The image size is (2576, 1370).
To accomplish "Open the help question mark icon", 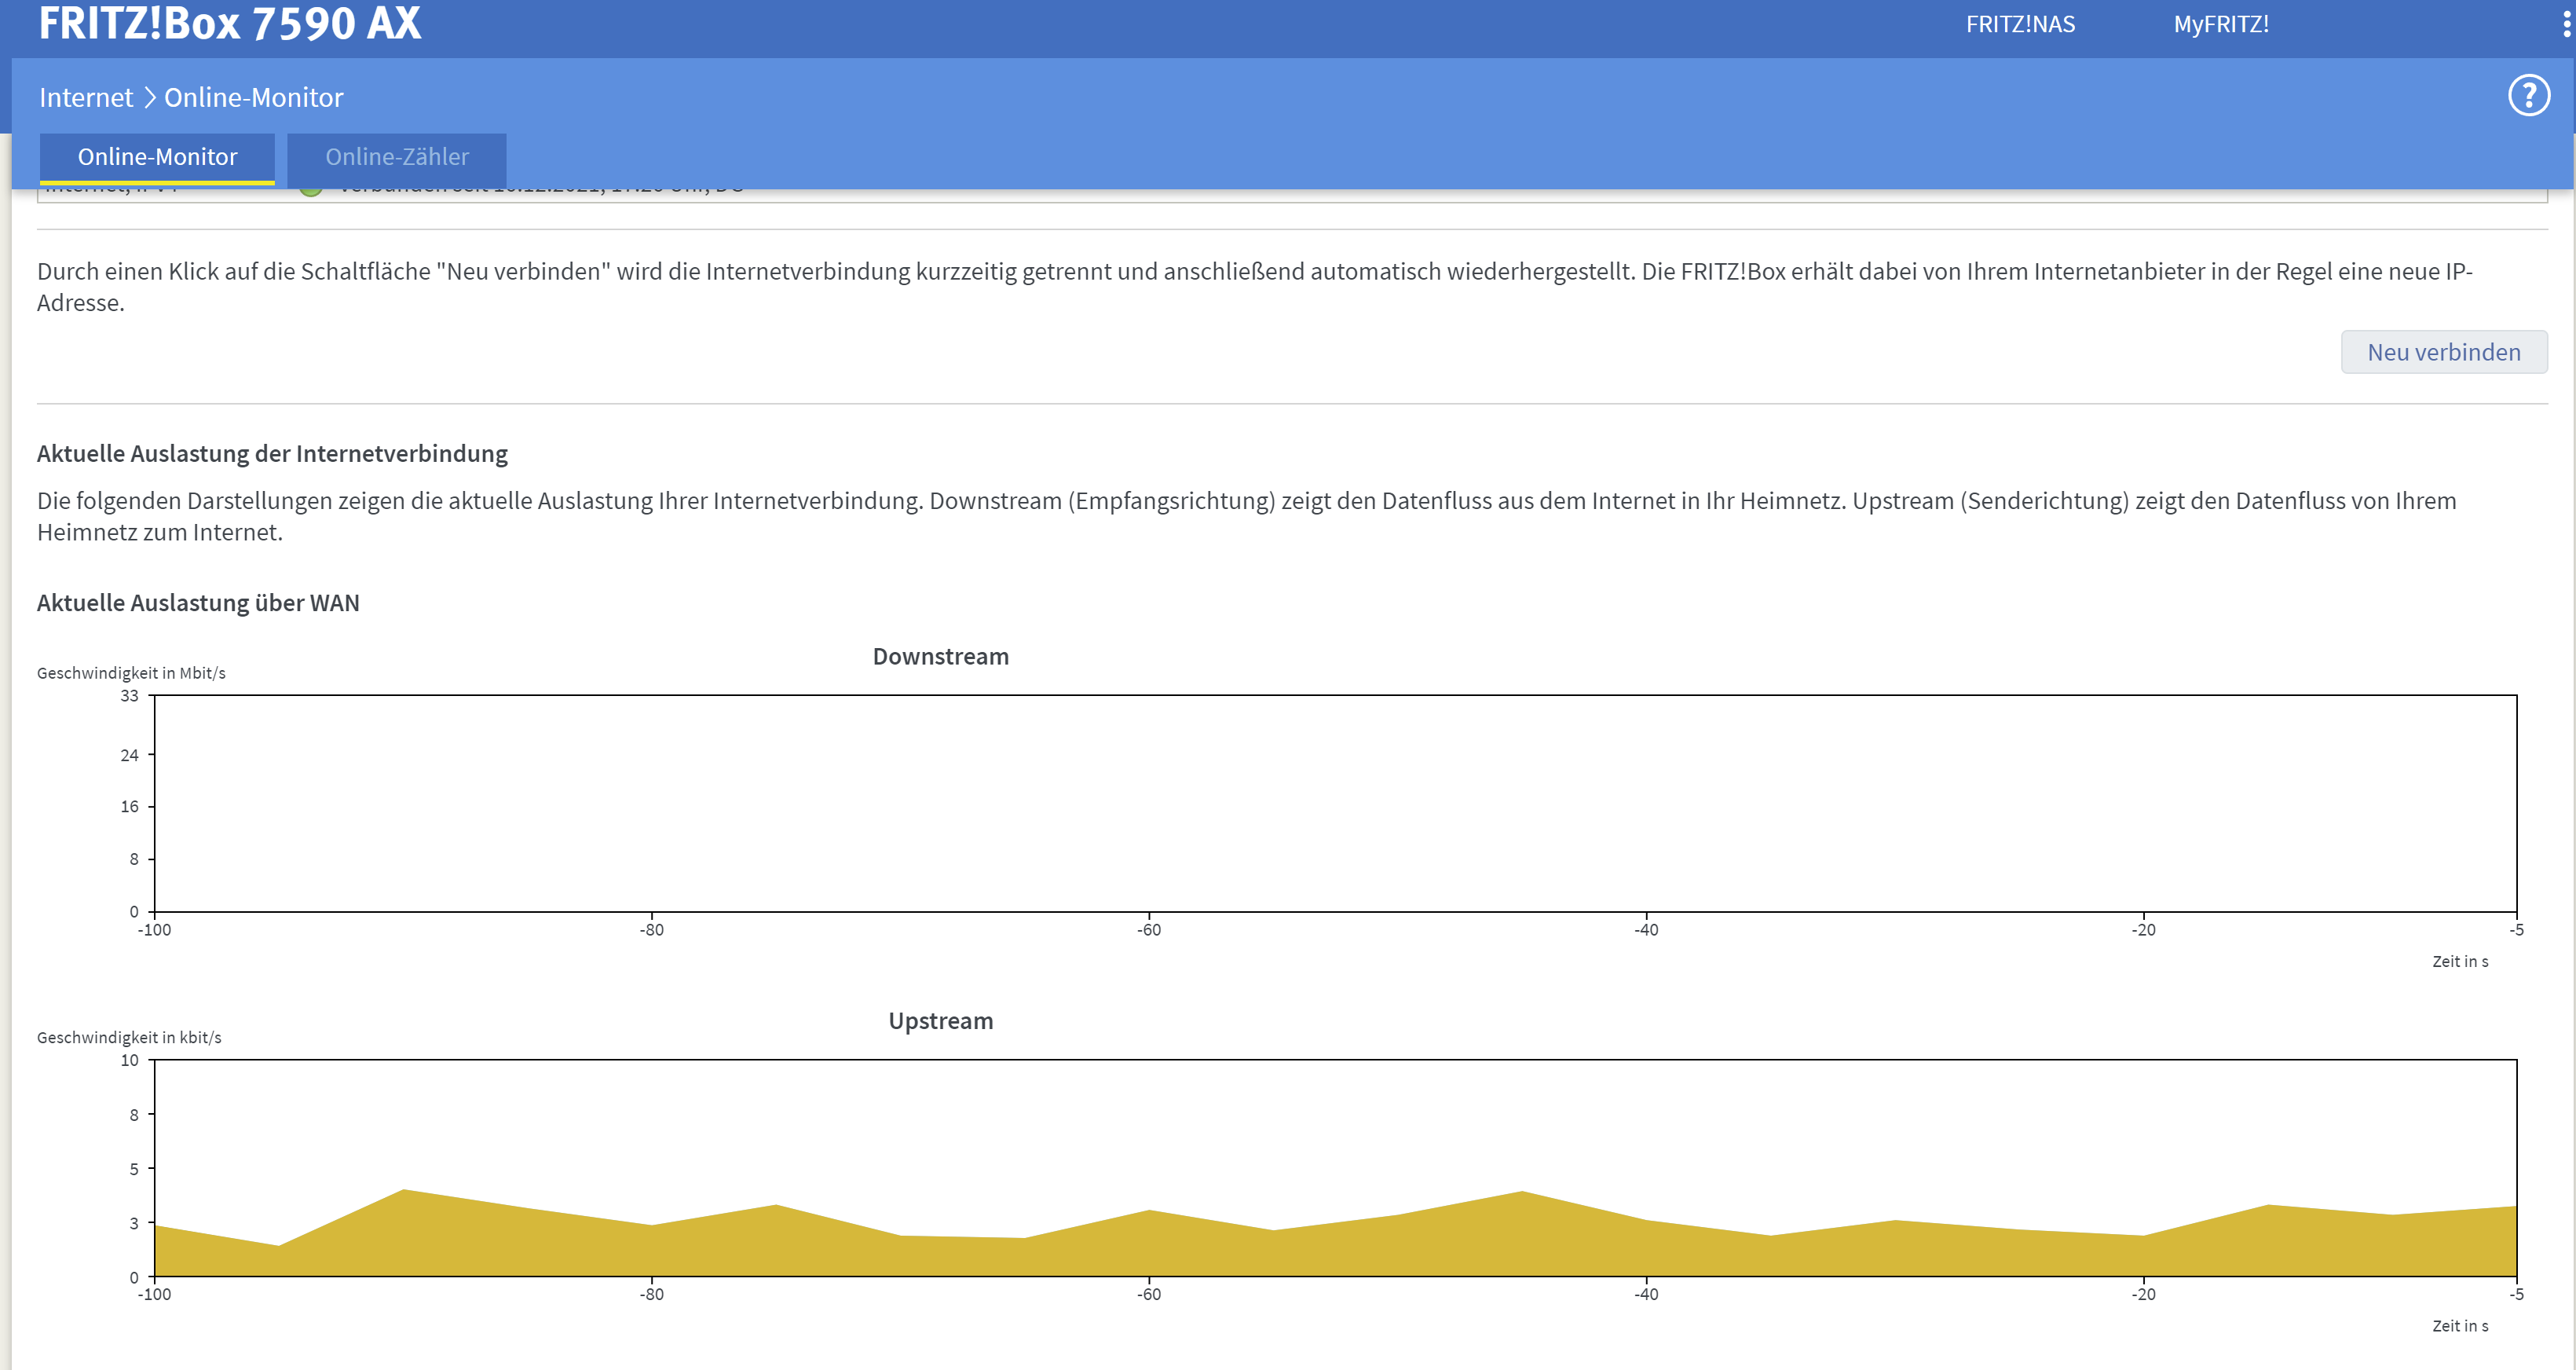I will pyautogui.click(x=2528, y=96).
